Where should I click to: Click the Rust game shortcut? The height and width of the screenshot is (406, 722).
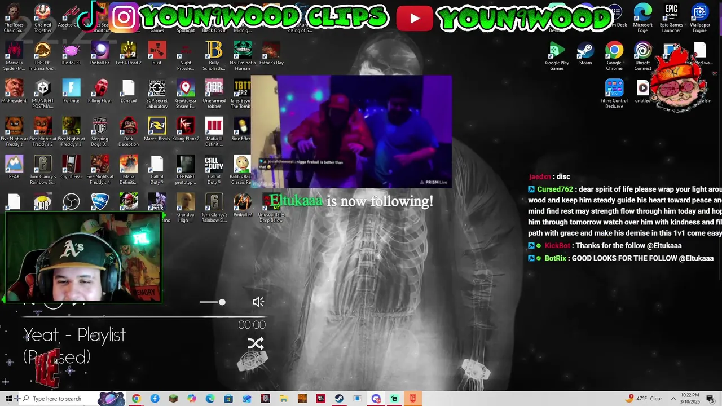point(157,54)
